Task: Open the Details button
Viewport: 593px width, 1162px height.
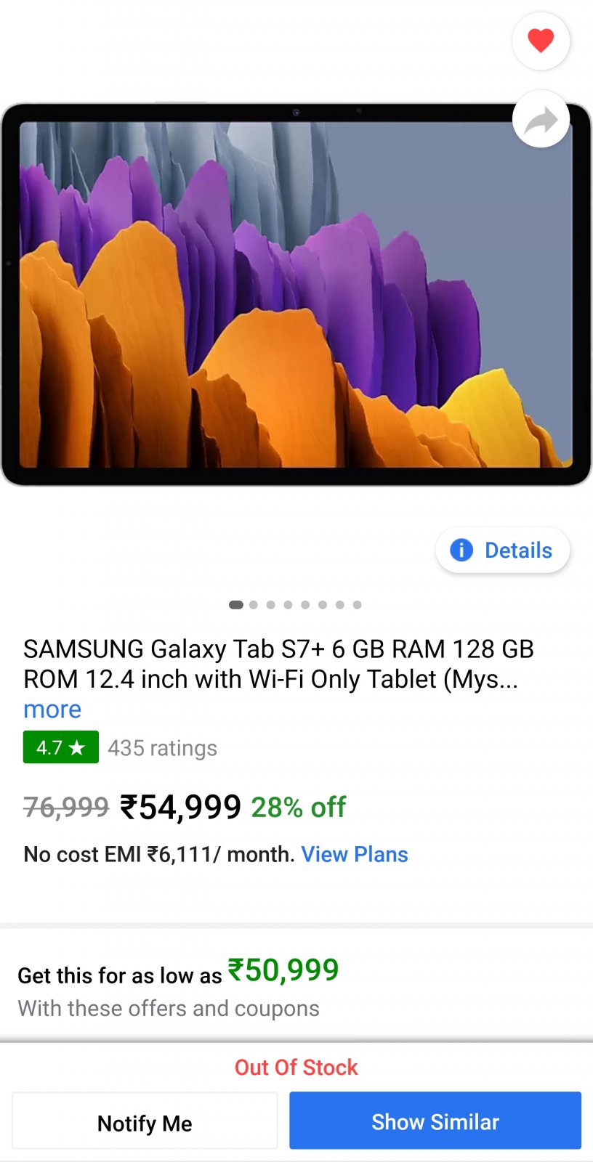Action: (502, 550)
